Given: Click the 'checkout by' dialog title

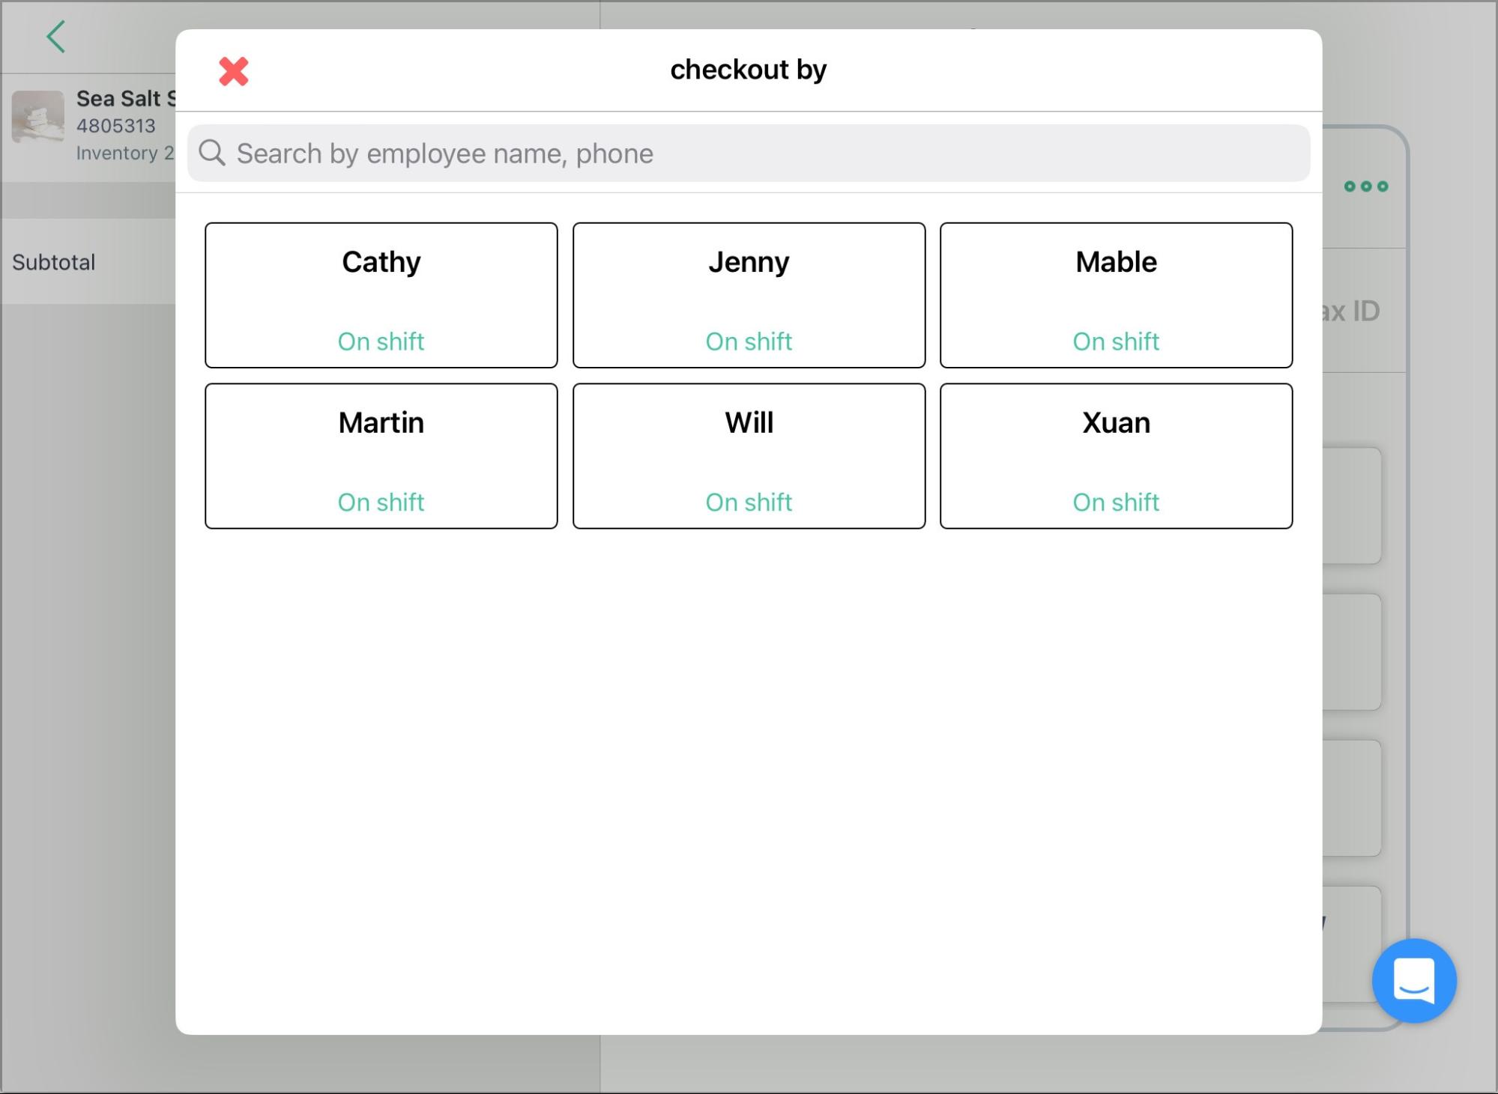Looking at the screenshot, I should [749, 70].
